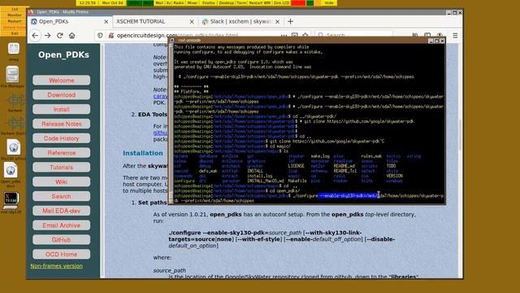This screenshot has width=520, height=293.
Task: Open the Install sidebar button
Action: pyautogui.click(x=62, y=109)
